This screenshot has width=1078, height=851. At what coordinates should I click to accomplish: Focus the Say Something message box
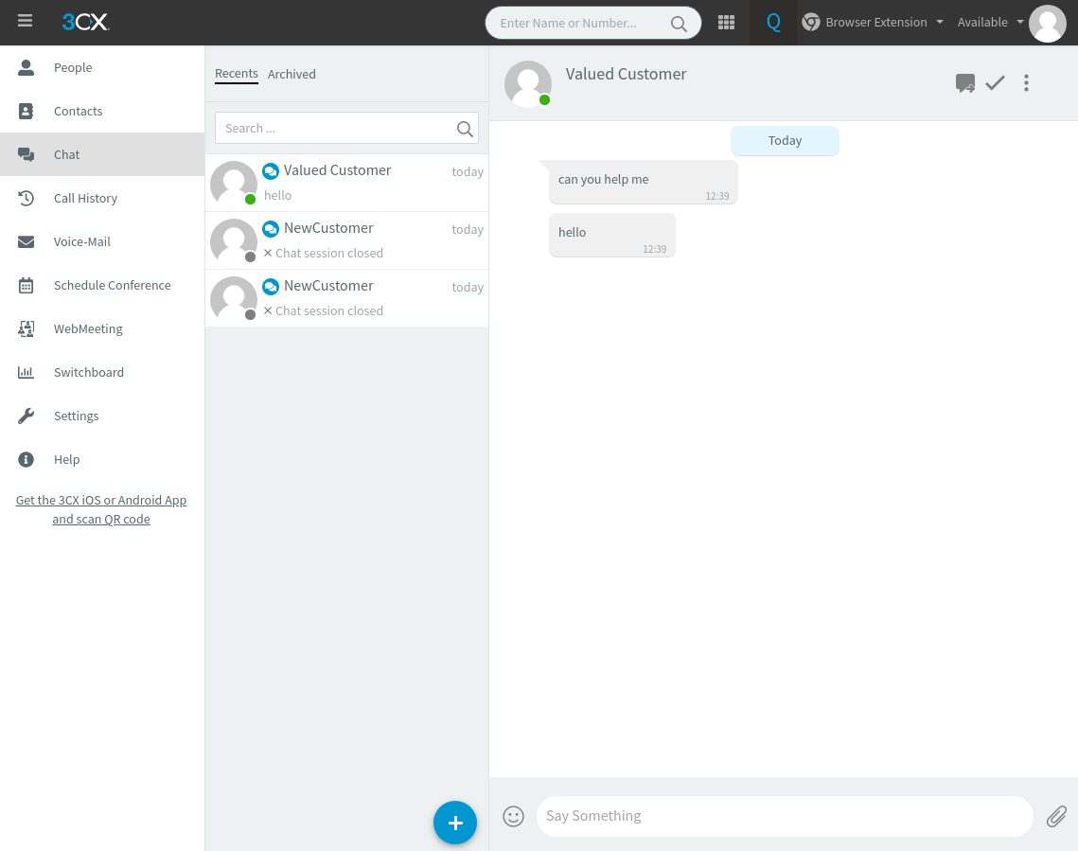pyautogui.click(x=785, y=816)
